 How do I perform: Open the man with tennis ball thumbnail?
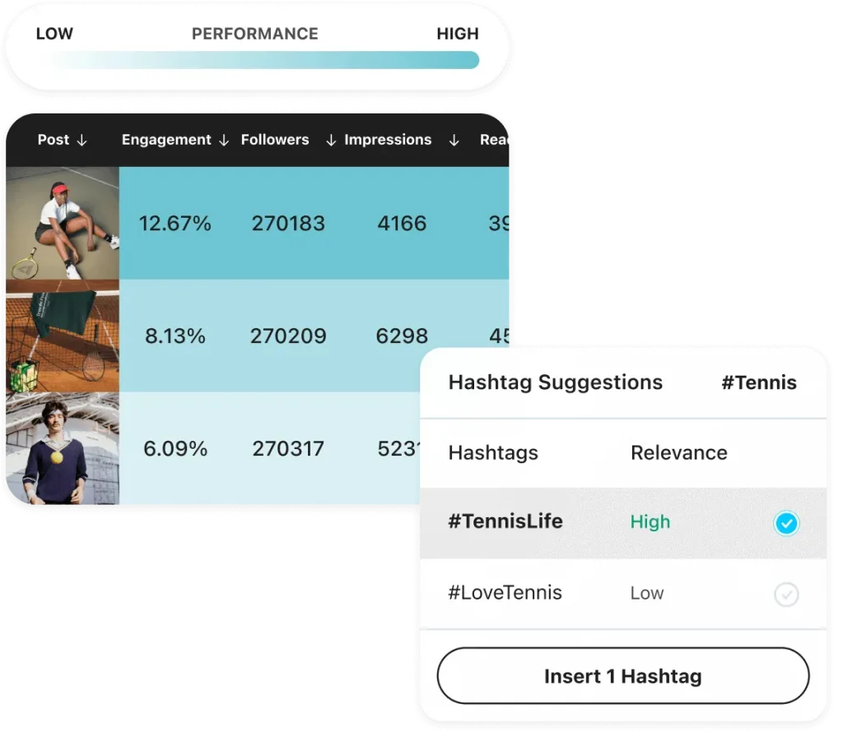tap(63, 448)
